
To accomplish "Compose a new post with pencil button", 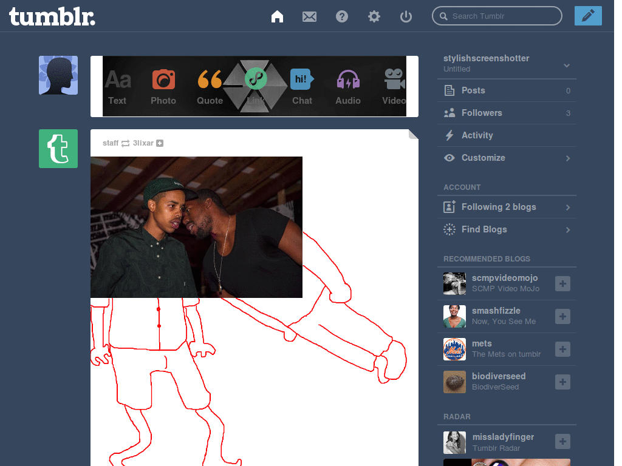I will pyautogui.click(x=588, y=16).
